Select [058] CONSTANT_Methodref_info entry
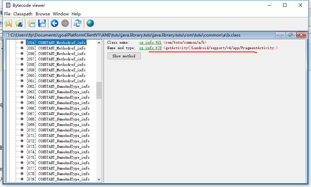Screen dimensions: 311x187 click(x=56, y=64)
